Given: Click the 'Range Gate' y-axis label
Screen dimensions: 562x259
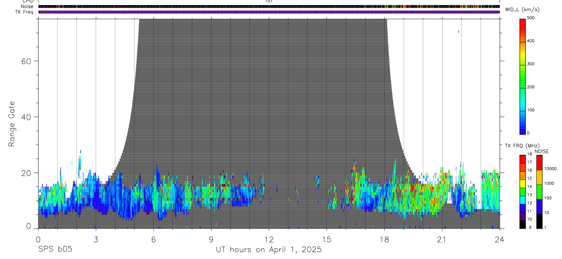Looking at the screenshot, I should [12, 123].
